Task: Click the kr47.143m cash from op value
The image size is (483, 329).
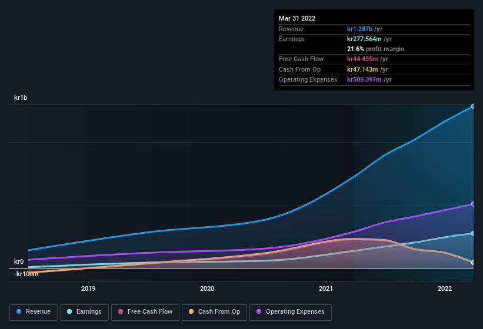Action: click(362, 69)
